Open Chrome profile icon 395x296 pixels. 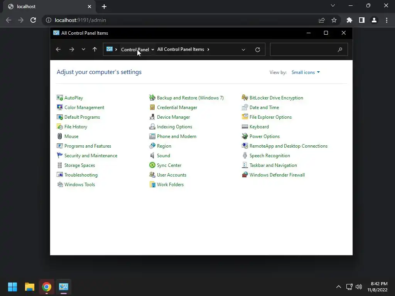[x=374, y=20]
